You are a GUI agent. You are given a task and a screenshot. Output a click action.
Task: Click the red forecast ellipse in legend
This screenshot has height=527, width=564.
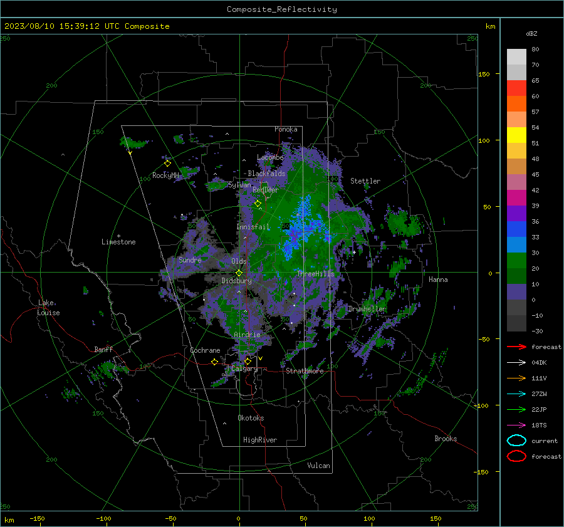pos(516,456)
